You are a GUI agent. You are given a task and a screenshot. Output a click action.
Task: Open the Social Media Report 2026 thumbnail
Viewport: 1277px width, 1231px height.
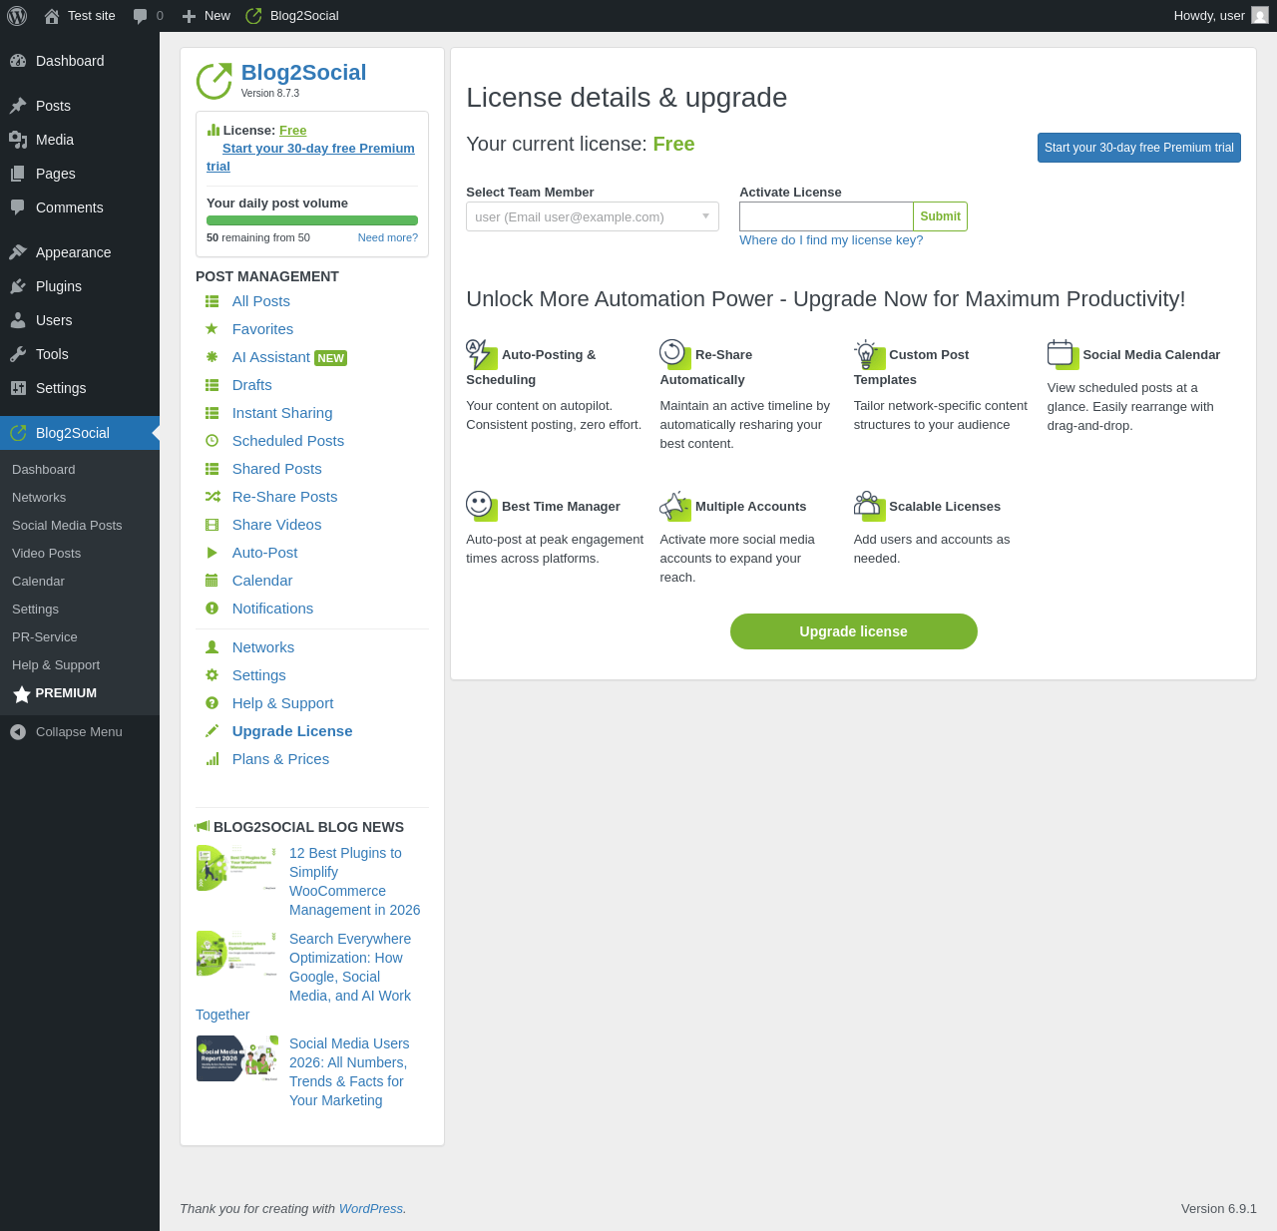tap(237, 1058)
